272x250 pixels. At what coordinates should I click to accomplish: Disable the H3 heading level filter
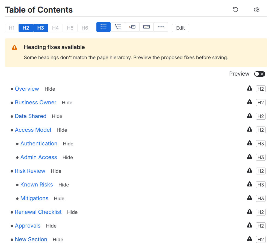[x=41, y=28]
